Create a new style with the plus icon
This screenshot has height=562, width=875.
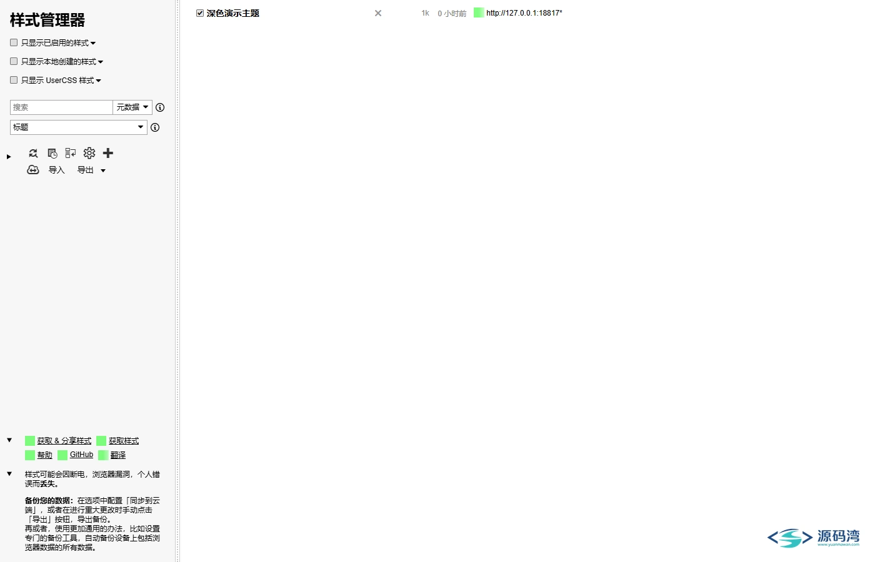point(108,153)
